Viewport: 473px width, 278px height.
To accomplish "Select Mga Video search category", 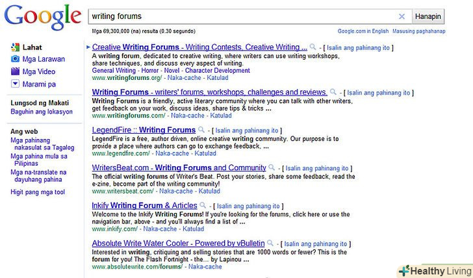I will click(40, 71).
